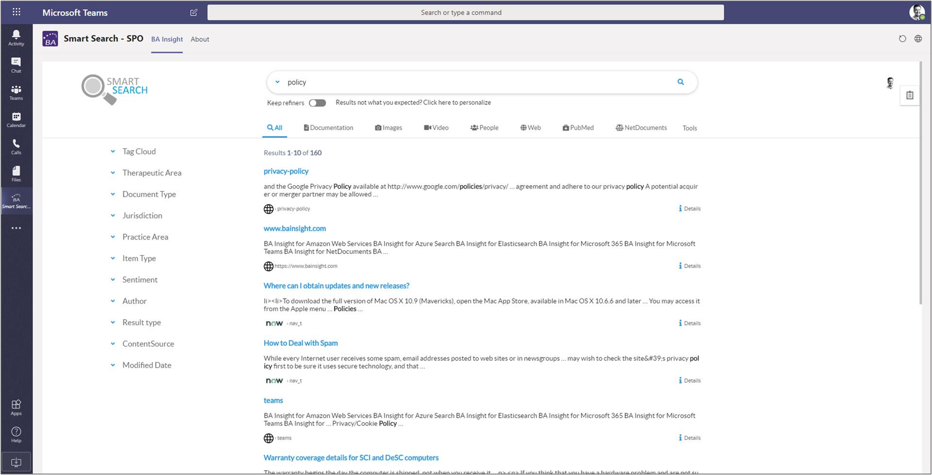
Task: Open the Teams app launcher grid
Action: click(16, 12)
